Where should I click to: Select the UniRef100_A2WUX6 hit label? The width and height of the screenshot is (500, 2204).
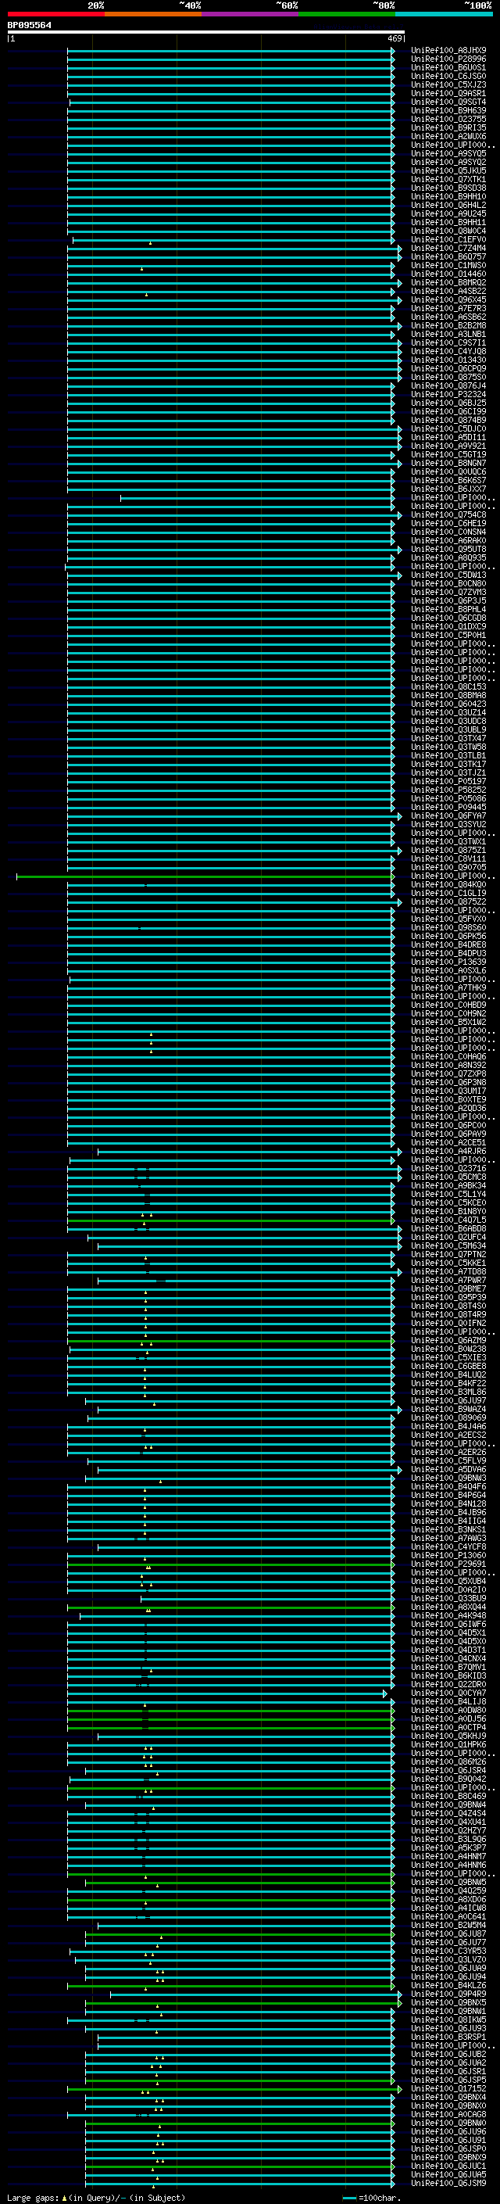click(448, 136)
